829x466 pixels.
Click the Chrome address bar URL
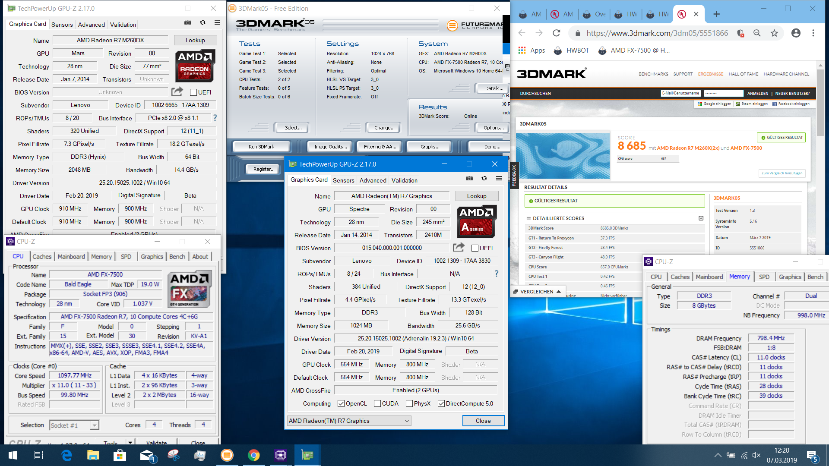click(657, 33)
